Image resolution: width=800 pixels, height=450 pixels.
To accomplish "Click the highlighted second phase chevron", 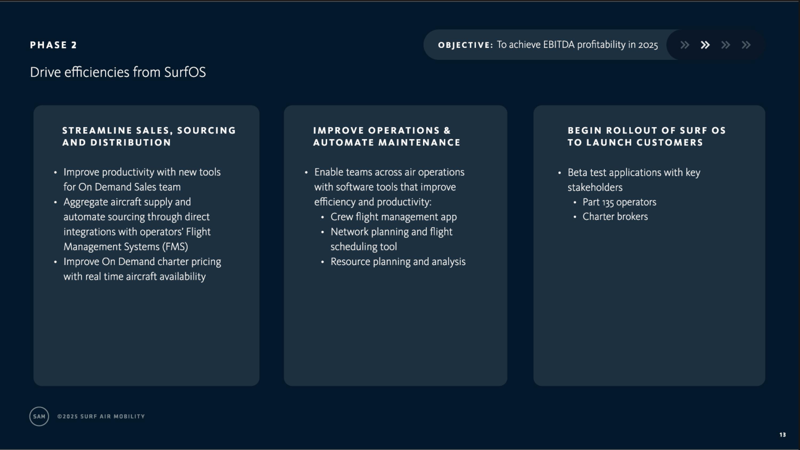I will coord(705,45).
